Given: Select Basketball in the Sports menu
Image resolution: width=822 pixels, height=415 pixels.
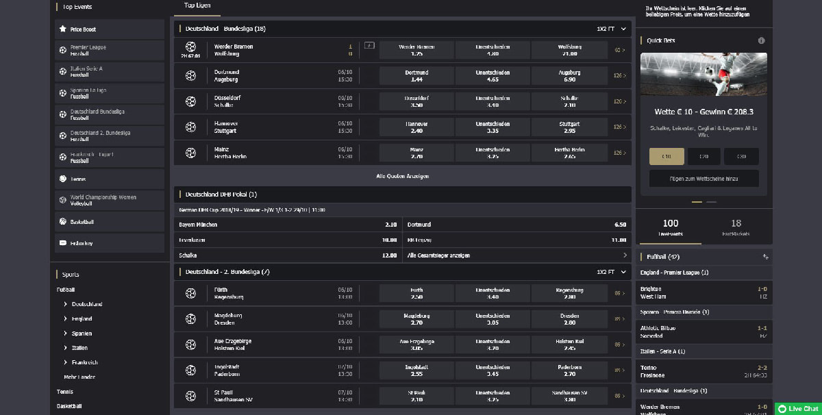Looking at the screenshot, I should [x=69, y=406].
